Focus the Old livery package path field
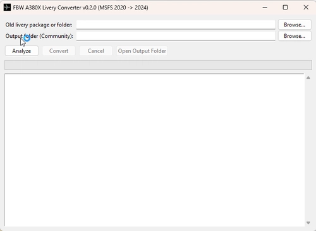Image resolution: width=316 pixels, height=231 pixels. click(x=176, y=25)
